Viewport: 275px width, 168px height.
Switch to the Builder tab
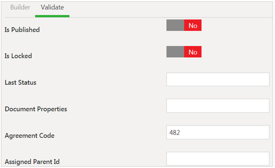click(20, 7)
